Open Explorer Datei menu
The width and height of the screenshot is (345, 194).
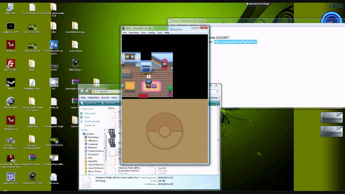(x=83, y=98)
